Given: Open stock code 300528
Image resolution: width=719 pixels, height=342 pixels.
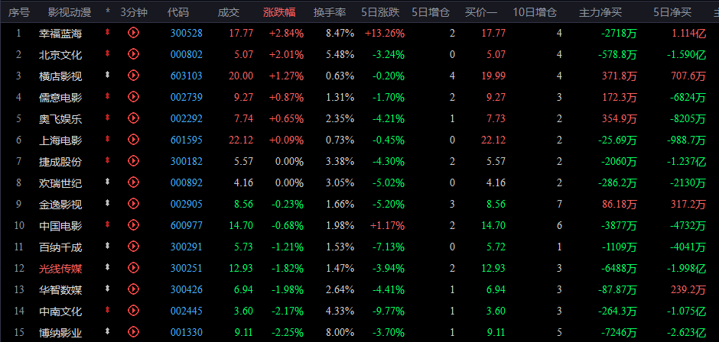Looking at the screenshot, I should (x=186, y=33).
